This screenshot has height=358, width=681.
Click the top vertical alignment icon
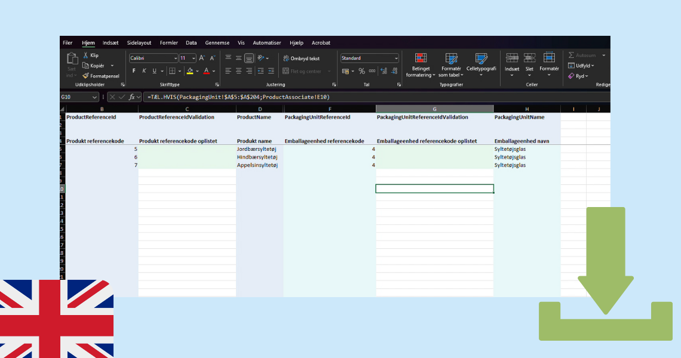tap(228, 58)
